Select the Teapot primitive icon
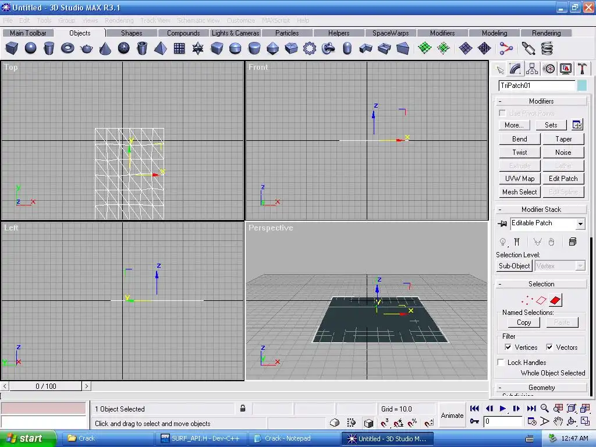This screenshot has width=596, height=447. (x=86, y=48)
